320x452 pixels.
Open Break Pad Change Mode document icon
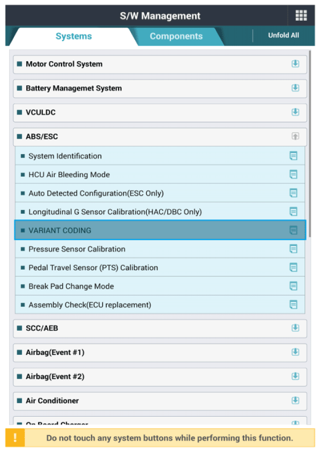[x=293, y=286]
